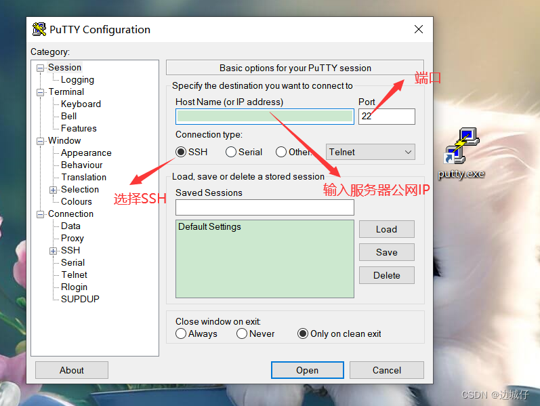The width and height of the screenshot is (540, 406).
Task: Set close window on exit to Never
Action: [x=242, y=333]
